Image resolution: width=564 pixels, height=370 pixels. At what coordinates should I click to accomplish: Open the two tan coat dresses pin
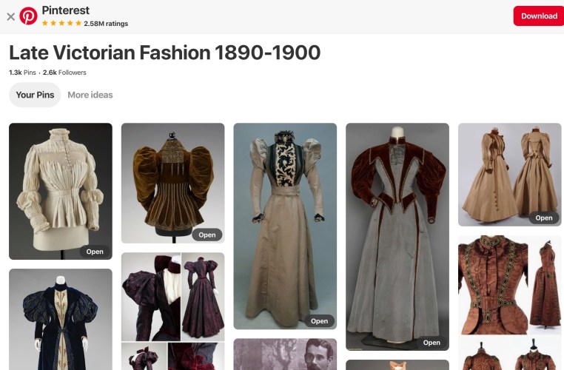click(509, 170)
